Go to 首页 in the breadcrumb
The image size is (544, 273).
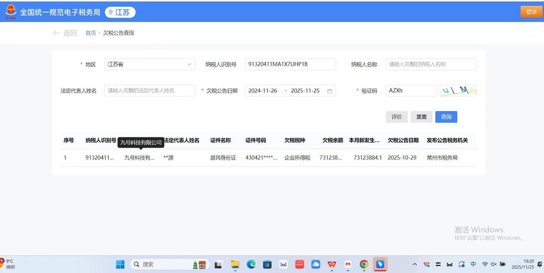pos(91,33)
